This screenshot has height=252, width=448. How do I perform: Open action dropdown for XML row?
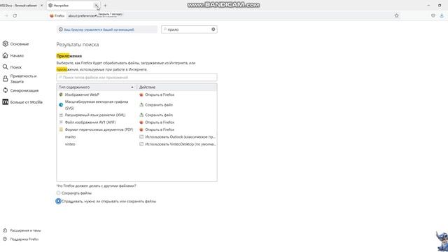click(x=177, y=115)
